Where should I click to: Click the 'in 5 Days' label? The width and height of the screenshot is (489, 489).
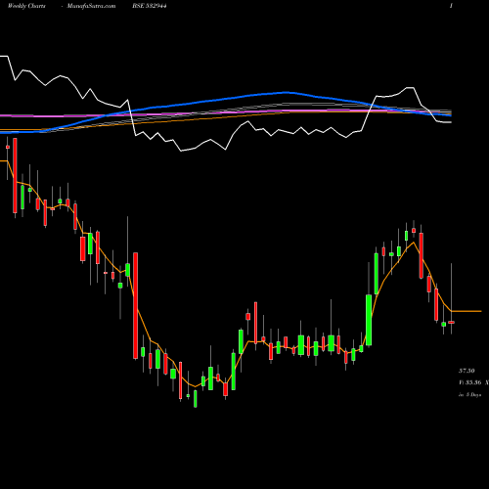pyautogui.click(x=469, y=394)
